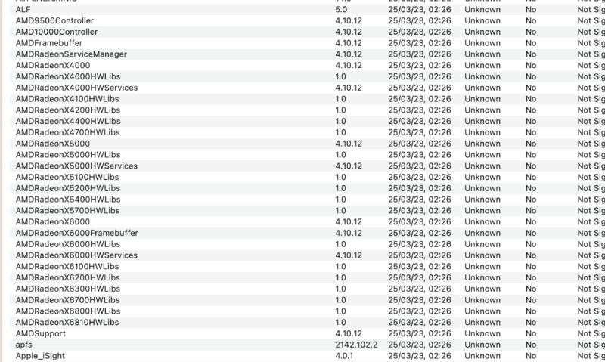The height and width of the screenshot is (362, 605).
Task: Click the No cell for AMD9500Controller
Action: pos(531,20)
